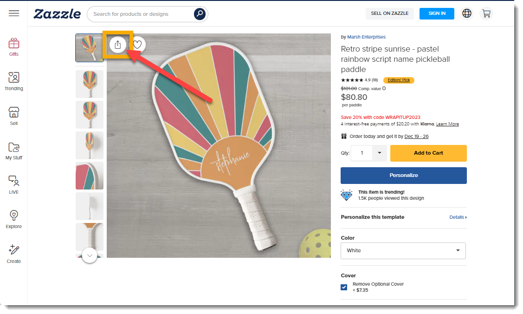Open the hamburger menu

[x=14, y=13]
